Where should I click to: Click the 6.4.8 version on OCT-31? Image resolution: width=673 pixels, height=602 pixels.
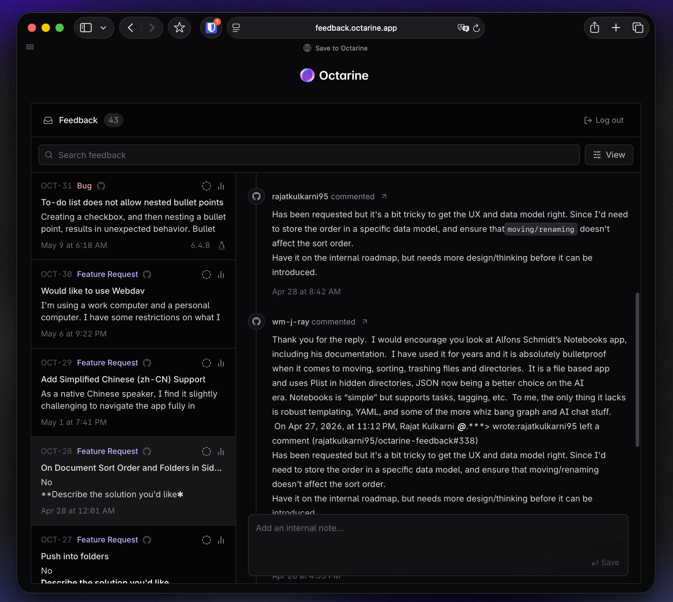point(200,245)
